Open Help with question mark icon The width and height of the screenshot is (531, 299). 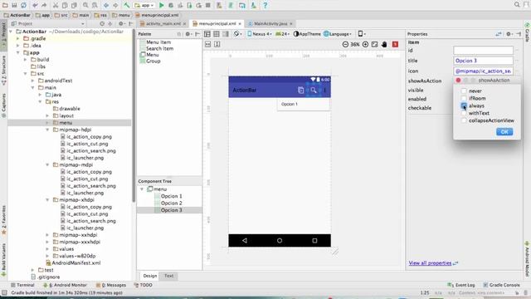265,5
